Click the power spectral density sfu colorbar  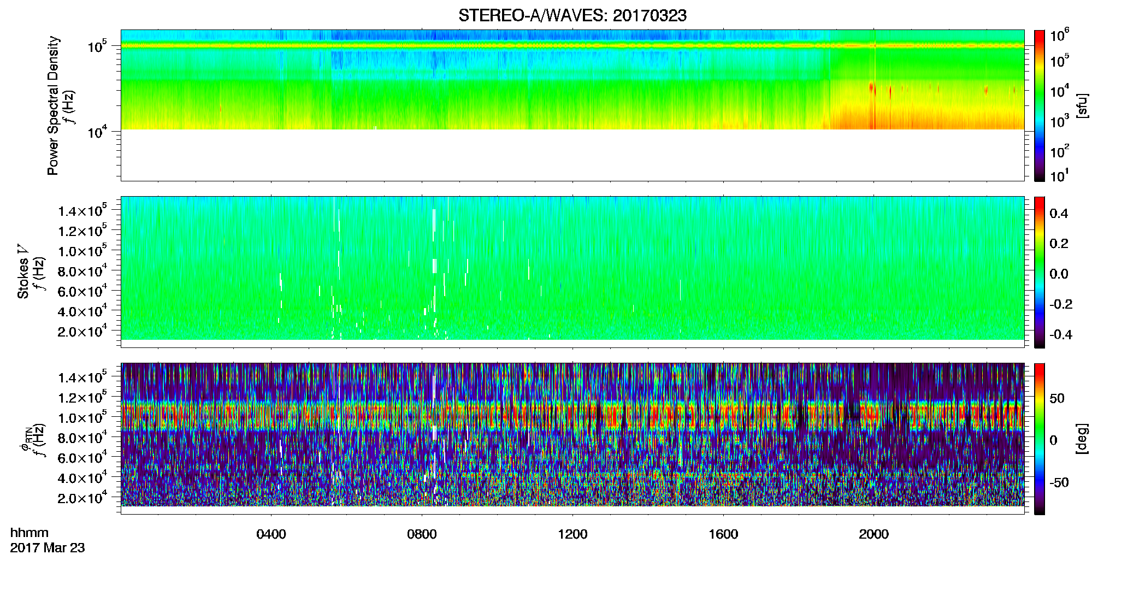click(x=1040, y=105)
